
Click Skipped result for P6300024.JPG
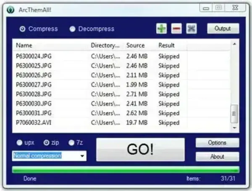(x=169, y=57)
